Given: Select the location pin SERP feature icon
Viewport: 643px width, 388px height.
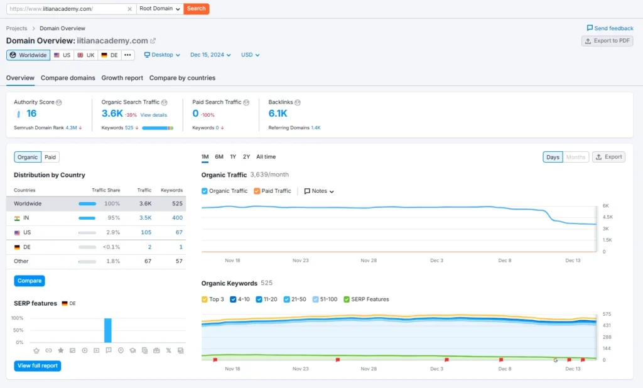Looking at the screenshot, I should tap(121, 350).
